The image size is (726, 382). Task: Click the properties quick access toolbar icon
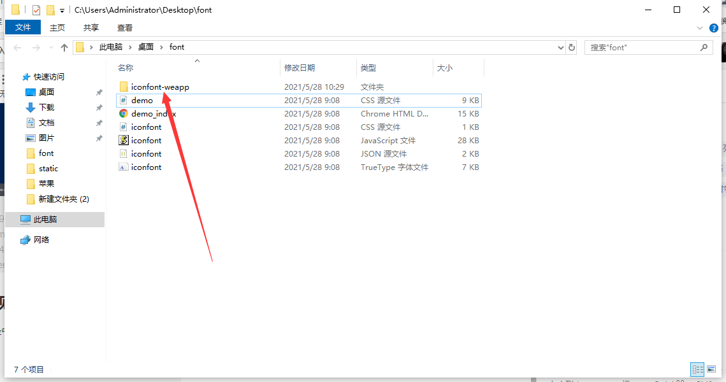pyautogui.click(x=36, y=10)
